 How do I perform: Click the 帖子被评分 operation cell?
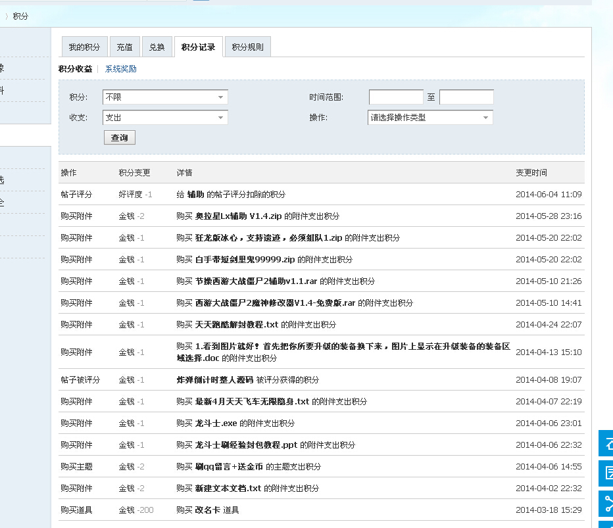pos(80,380)
